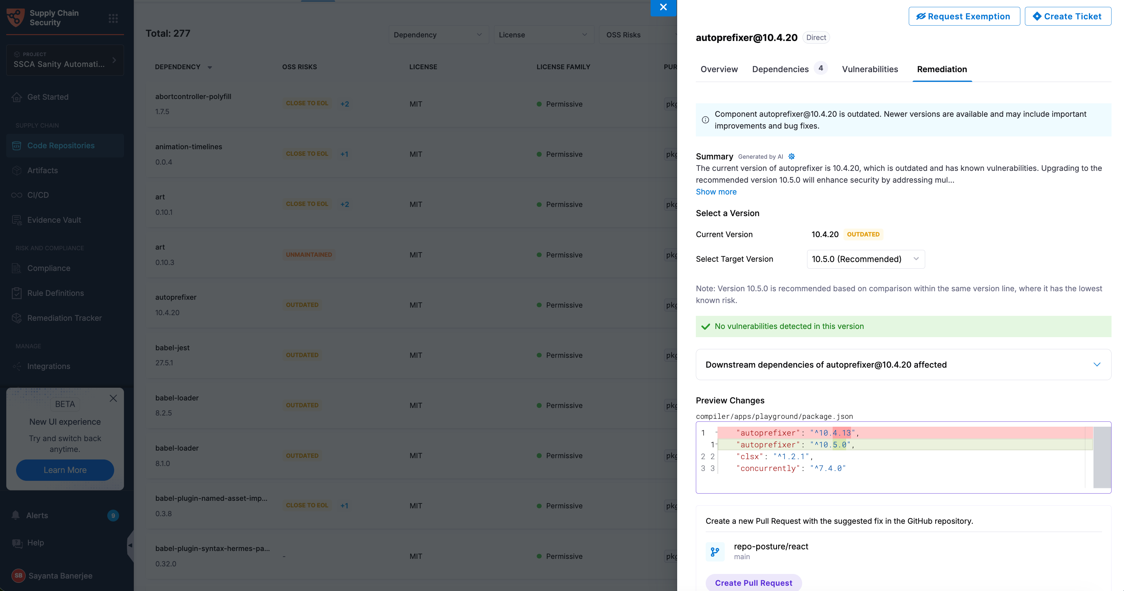Image resolution: width=1124 pixels, height=591 pixels.
Task: Click the Total: 277 count label
Action: coord(168,33)
